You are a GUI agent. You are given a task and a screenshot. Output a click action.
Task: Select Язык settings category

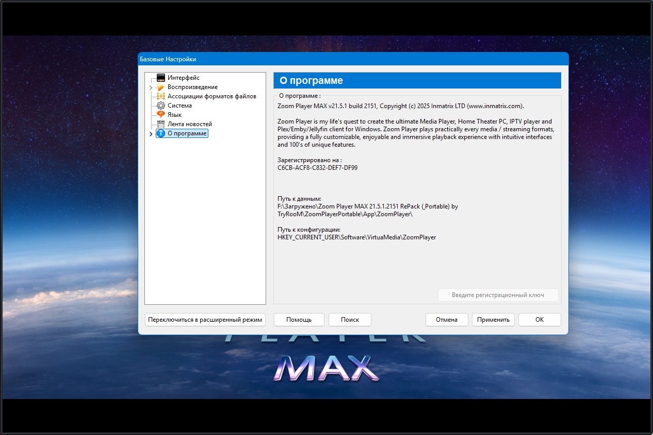(x=174, y=115)
